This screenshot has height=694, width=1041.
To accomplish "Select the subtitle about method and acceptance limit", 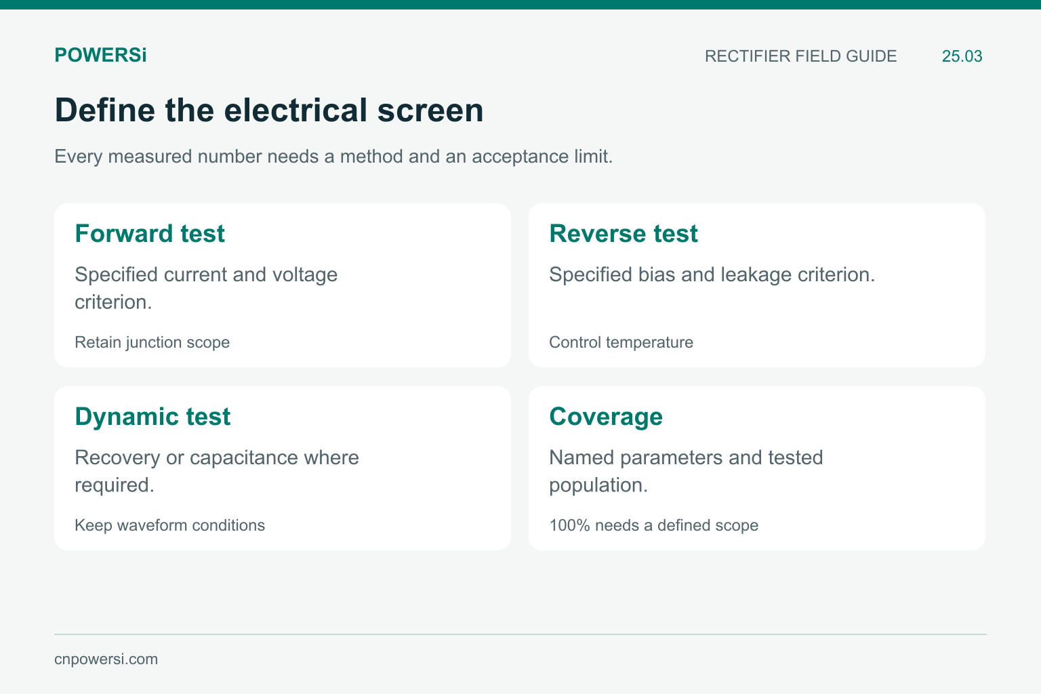I will [333, 157].
